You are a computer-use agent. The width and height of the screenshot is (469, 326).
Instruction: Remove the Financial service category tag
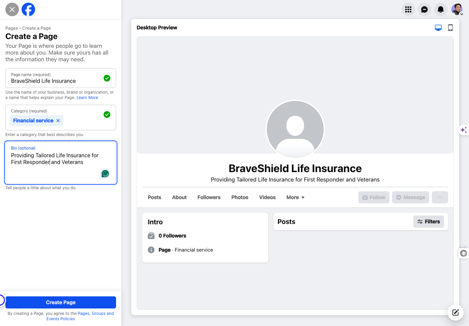click(x=58, y=121)
